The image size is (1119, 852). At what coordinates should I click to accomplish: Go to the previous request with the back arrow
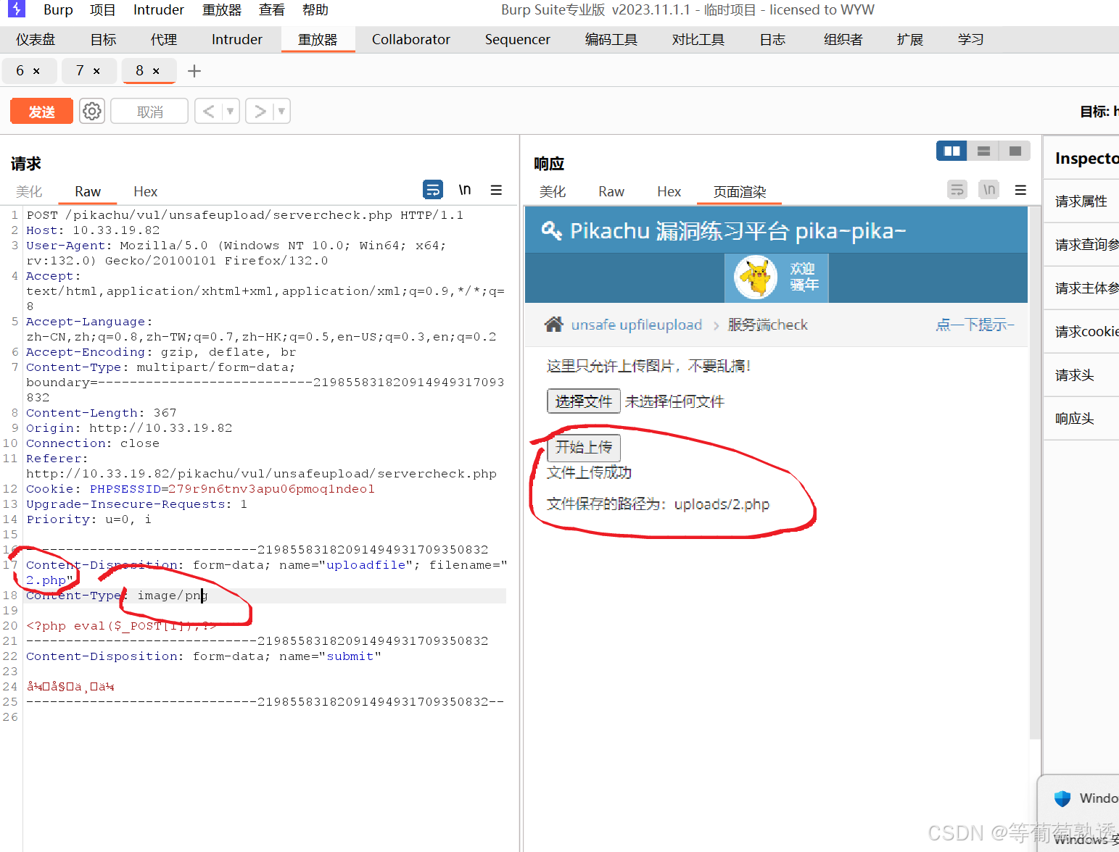[209, 111]
